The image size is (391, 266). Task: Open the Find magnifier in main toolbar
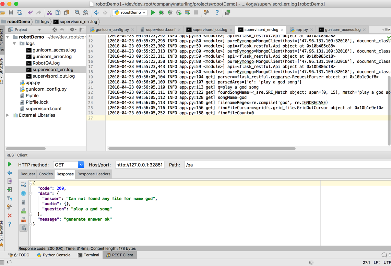77,13
